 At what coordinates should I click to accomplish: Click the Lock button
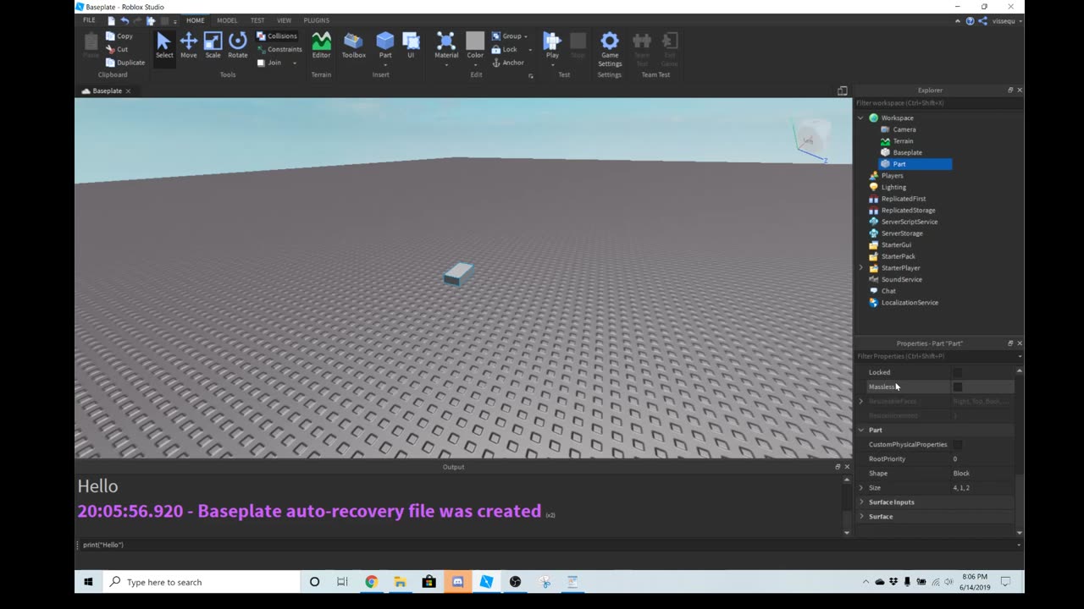(x=504, y=49)
